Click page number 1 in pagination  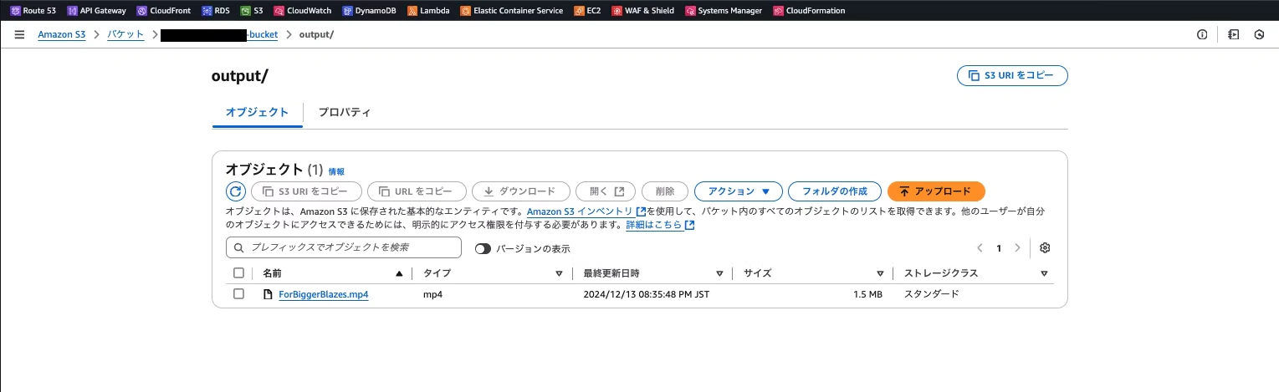(999, 248)
